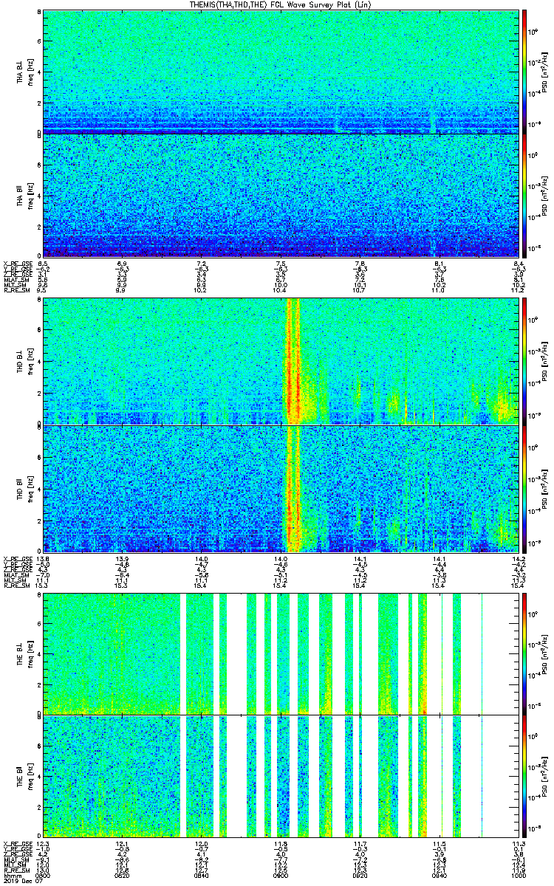Screen dimensions: 554x886
Task: Click the THEMIS FGL Wave Survey Plot title
Action: pos(282,4)
